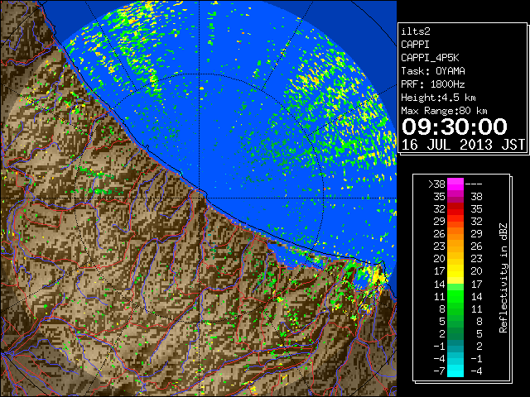The height and width of the screenshot is (397, 530).
Task: Click the "Height:4.5 km" line
Action: [438, 98]
